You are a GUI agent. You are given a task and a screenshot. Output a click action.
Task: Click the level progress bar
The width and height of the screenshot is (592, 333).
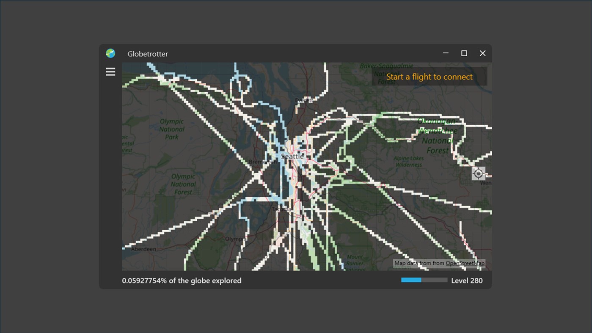tap(424, 280)
